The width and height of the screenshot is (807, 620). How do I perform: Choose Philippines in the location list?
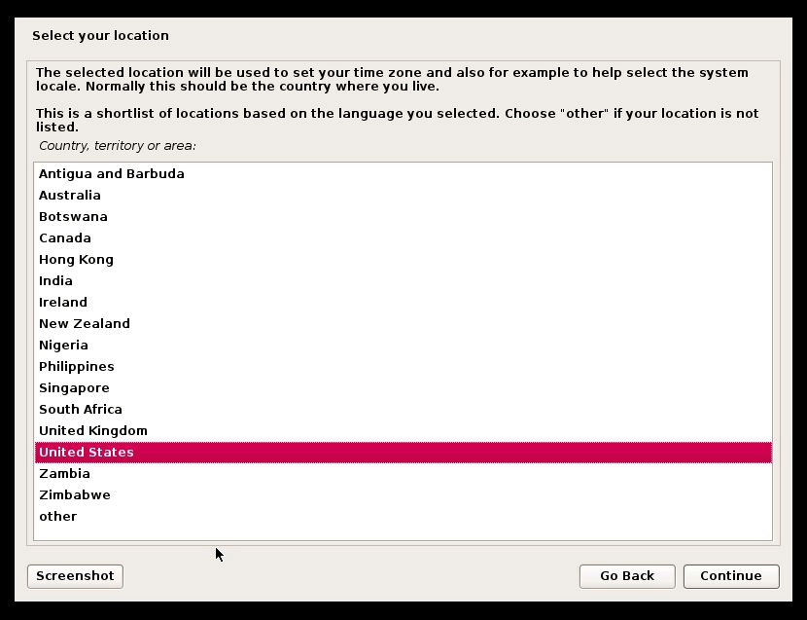(x=77, y=366)
